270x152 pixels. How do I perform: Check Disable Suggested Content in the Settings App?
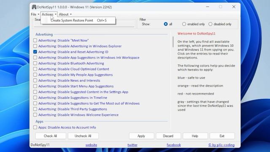35,92
